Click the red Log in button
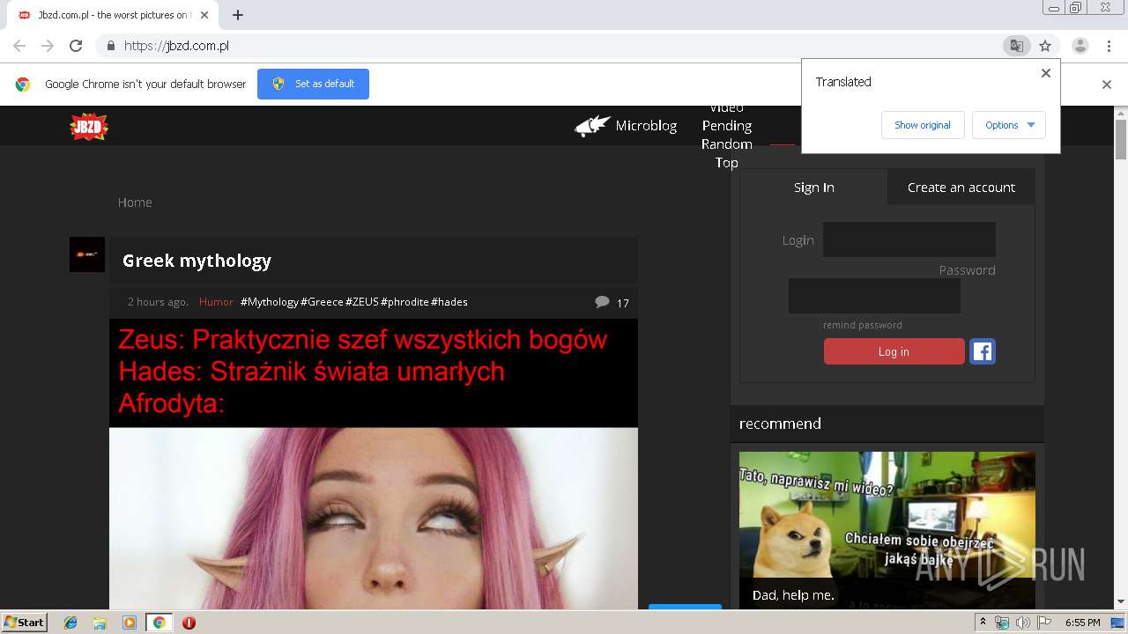1128x634 pixels. (x=894, y=351)
